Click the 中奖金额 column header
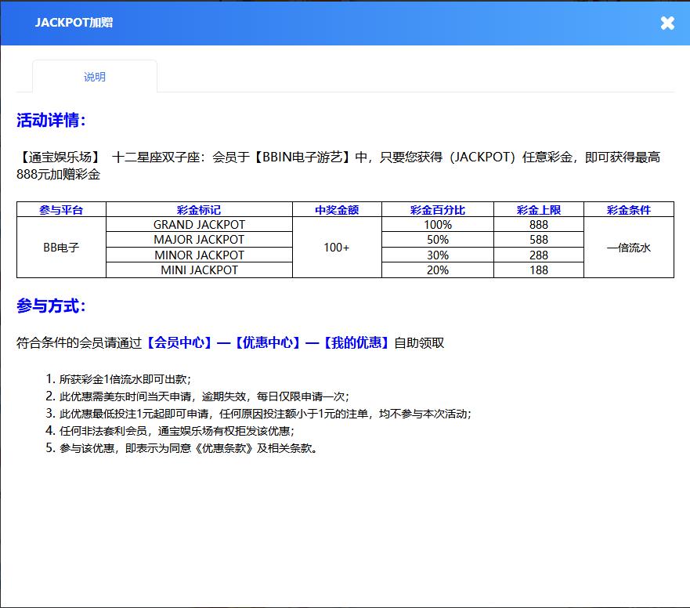Viewport: 690px width, 608px height. pos(337,210)
